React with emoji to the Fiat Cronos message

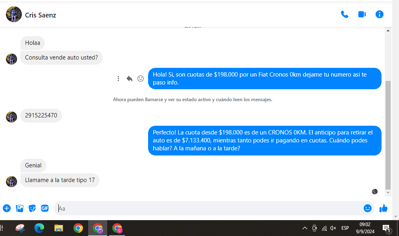click(141, 79)
